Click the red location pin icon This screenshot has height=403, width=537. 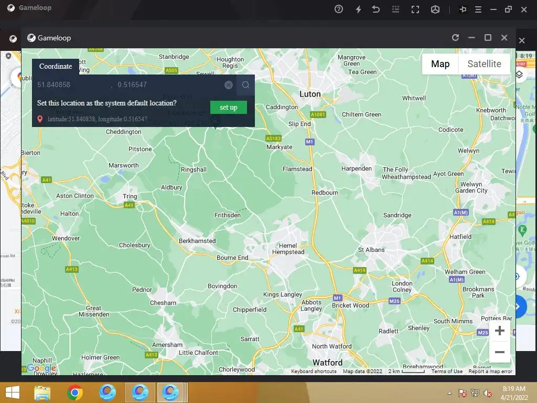tap(40, 119)
